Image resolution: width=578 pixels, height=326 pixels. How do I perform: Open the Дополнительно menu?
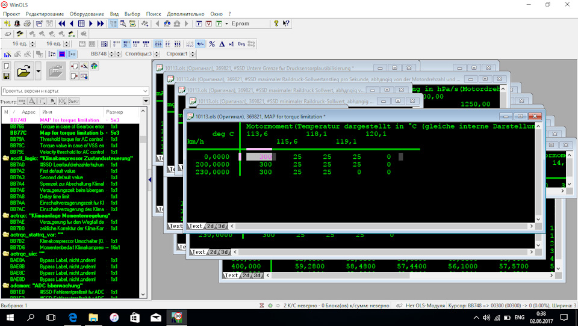185,14
